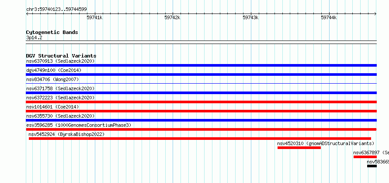Open the nsv1014601 (Coe2014) label
The width and height of the screenshot is (389, 183).
(x=52, y=107)
